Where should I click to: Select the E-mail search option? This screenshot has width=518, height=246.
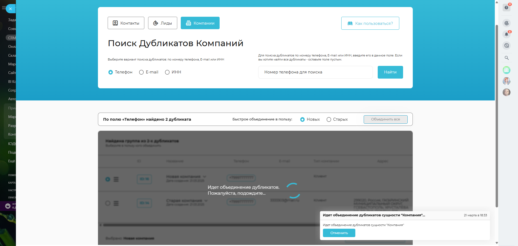pyautogui.click(x=141, y=72)
